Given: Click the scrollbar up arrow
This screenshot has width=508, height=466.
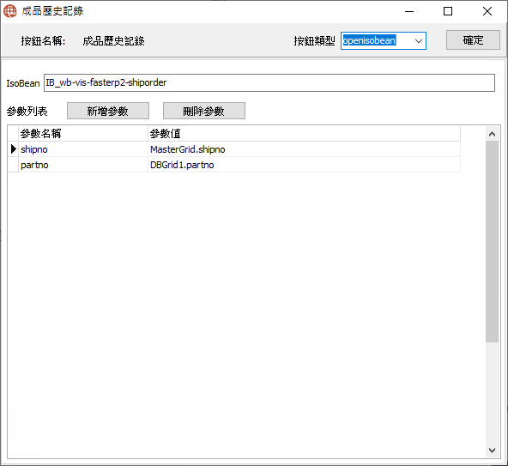Looking at the screenshot, I should [492, 134].
